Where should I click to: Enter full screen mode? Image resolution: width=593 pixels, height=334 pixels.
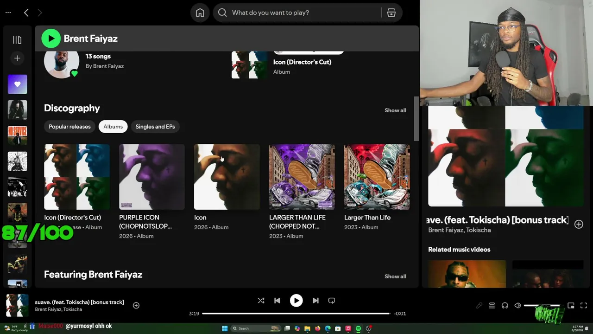point(584,306)
